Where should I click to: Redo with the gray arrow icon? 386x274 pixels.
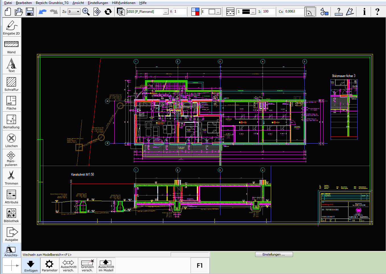pyautogui.click(x=53, y=12)
